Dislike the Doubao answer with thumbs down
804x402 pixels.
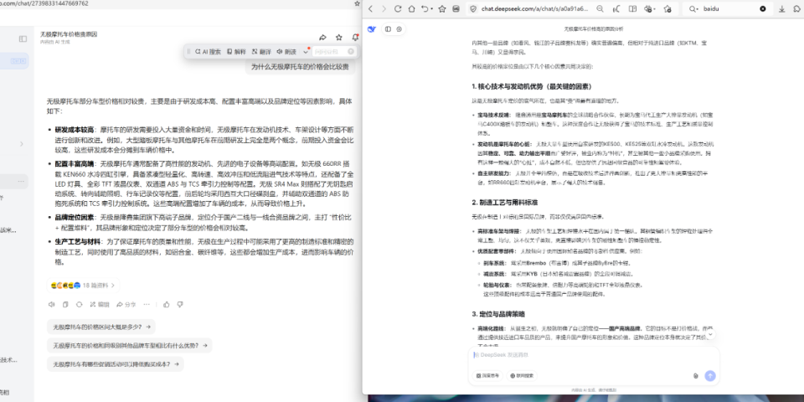click(x=180, y=304)
